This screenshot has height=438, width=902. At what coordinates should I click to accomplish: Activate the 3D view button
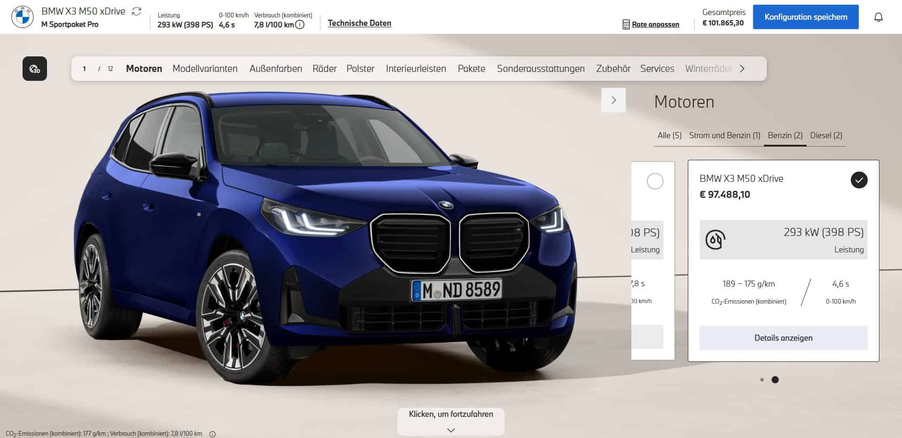click(x=35, y=69)
